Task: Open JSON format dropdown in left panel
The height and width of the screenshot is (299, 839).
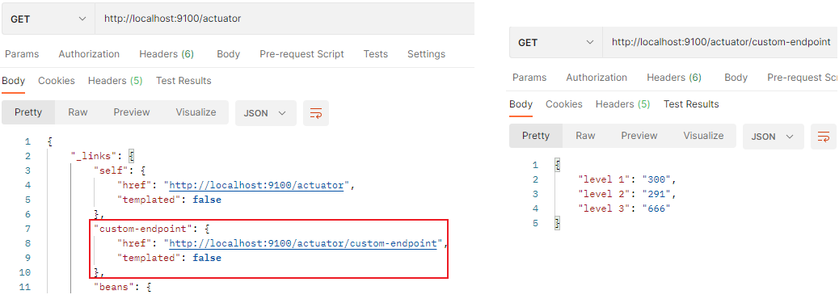Action: click(265, 113)
